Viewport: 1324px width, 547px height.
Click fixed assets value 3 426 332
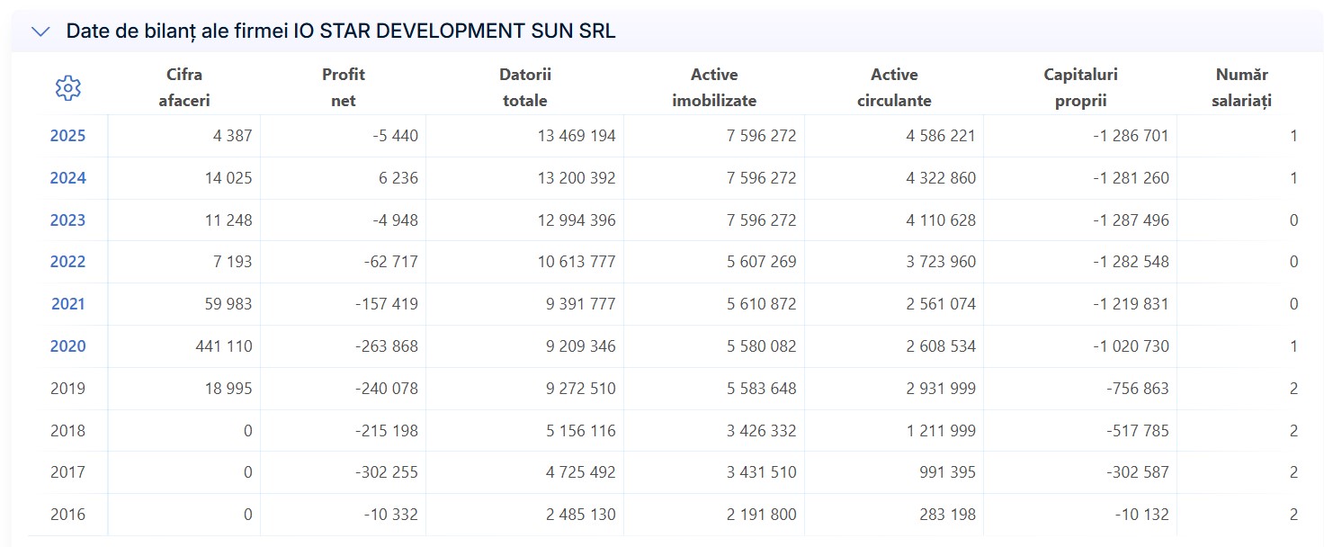761,431
